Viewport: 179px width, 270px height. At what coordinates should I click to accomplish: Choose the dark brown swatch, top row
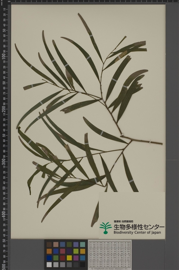coord(49,244)
